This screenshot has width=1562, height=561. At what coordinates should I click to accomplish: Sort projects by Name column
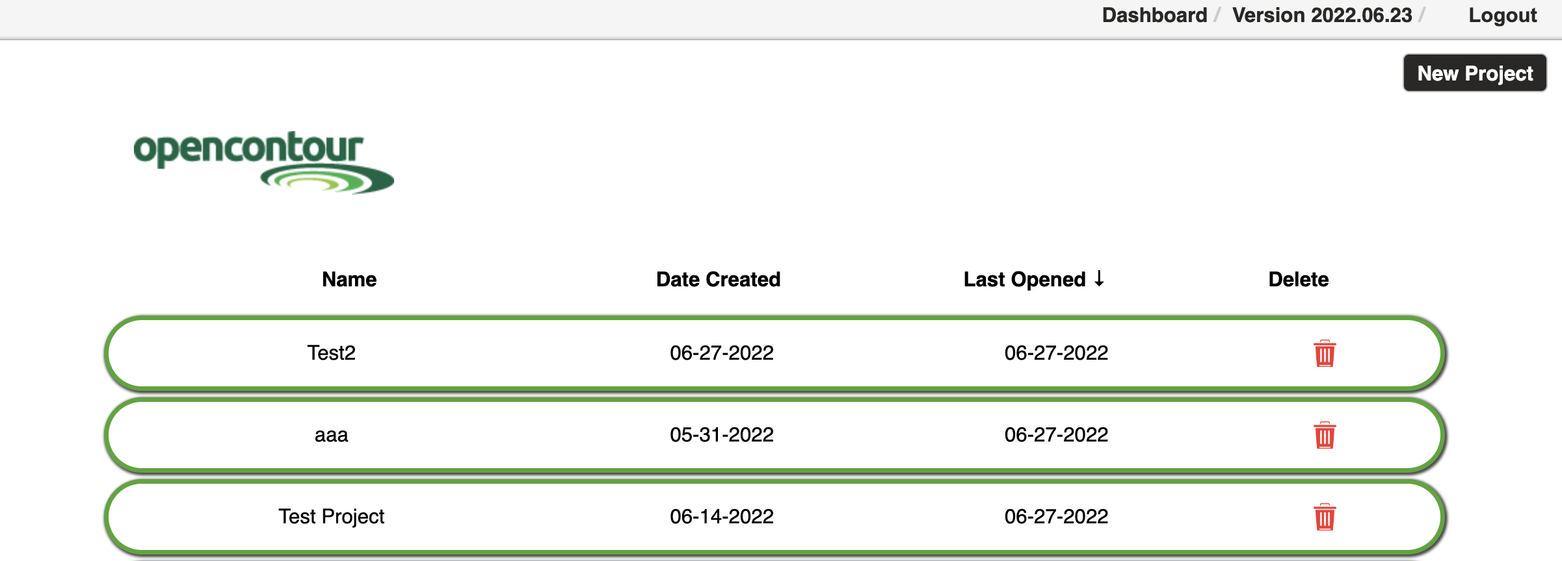pyautogui.click(x=349, y=279)
